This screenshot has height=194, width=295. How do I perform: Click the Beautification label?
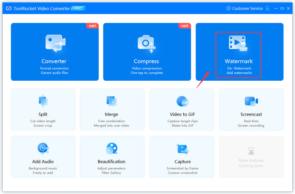pos(111,161)
